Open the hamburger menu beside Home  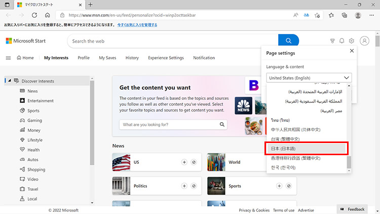coord(8,58)
